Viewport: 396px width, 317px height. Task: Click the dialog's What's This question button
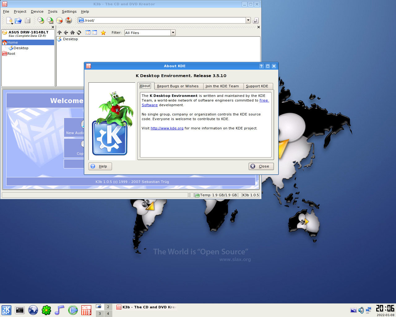261,66
